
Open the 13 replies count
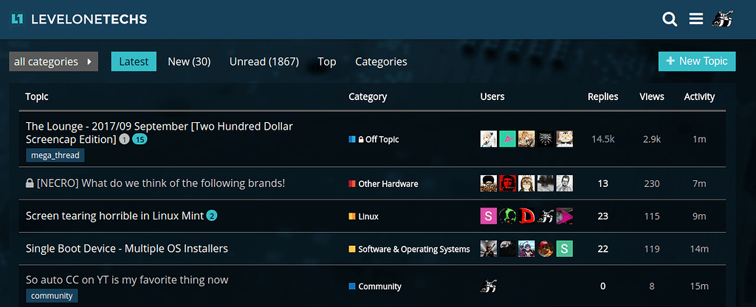[602, 183]
